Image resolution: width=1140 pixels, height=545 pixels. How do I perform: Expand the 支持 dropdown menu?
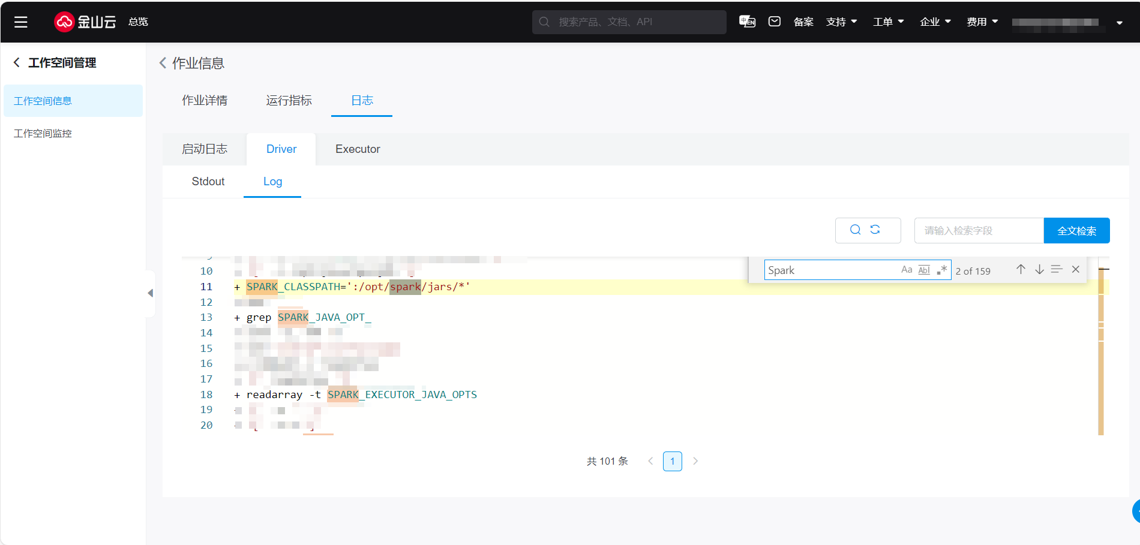point(841,22)
